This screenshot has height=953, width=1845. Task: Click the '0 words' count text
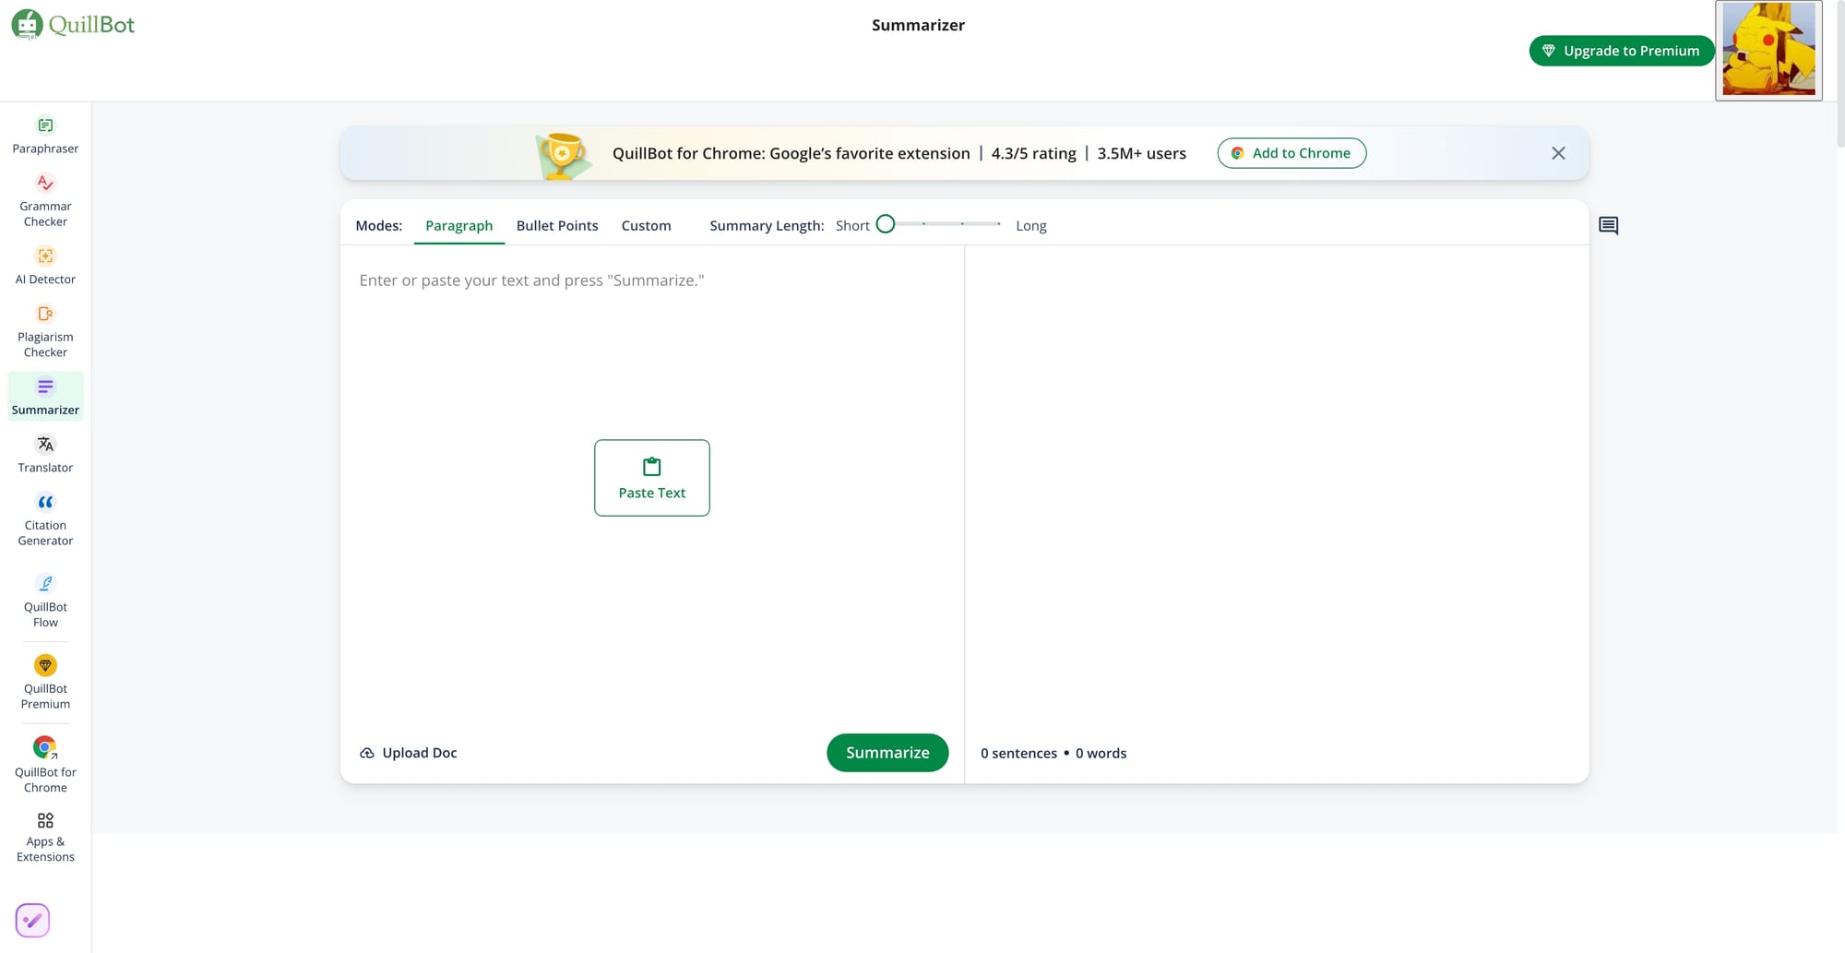[1101, 754]
